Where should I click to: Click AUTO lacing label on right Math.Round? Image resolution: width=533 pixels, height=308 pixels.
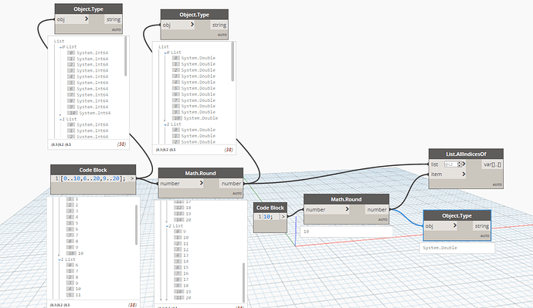(382, 220)
